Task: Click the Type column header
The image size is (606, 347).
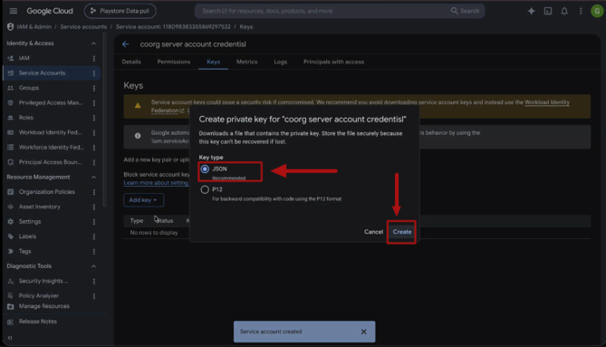Action: 137,221
